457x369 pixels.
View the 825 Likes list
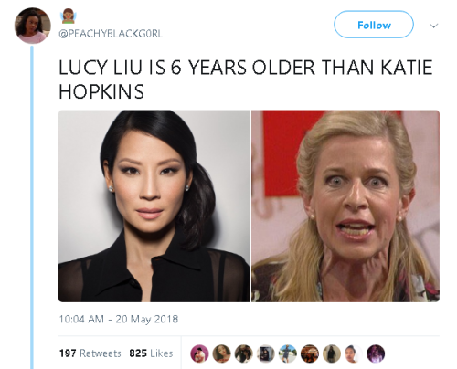[x=151, y=353]
